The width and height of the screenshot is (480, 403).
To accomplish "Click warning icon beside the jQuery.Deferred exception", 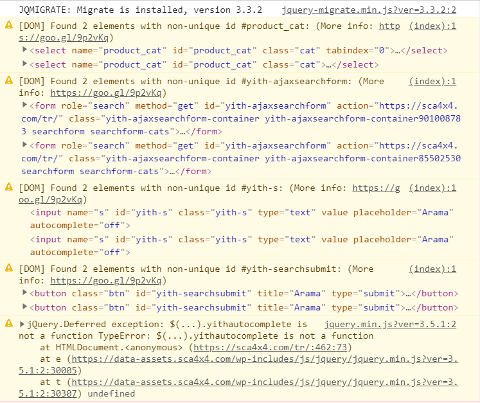I will [9, 323].
